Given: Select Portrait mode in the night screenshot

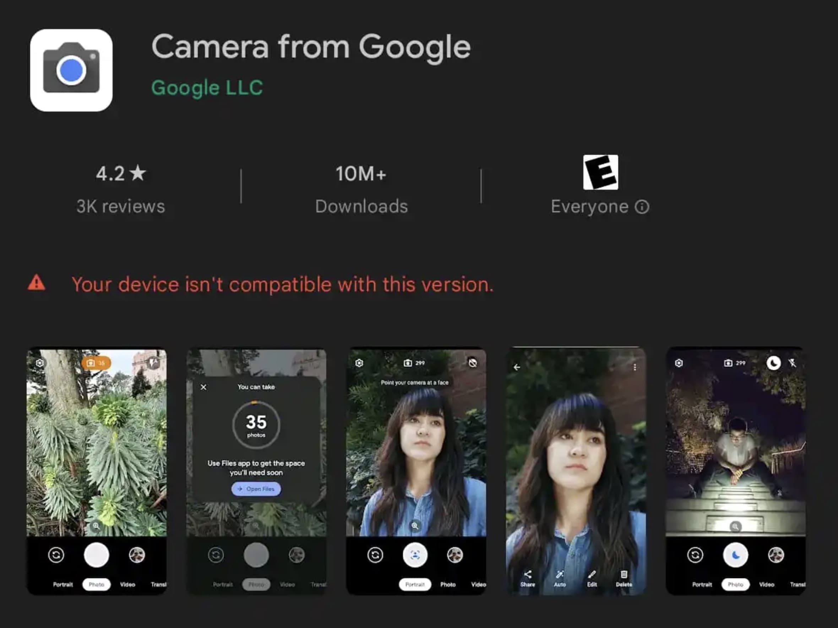Looking at the screenshot, I should [x=702, y=584].
